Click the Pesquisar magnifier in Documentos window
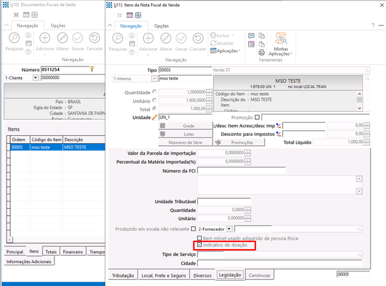This screenshot has height=286, width=386. [x=14, y=39]
